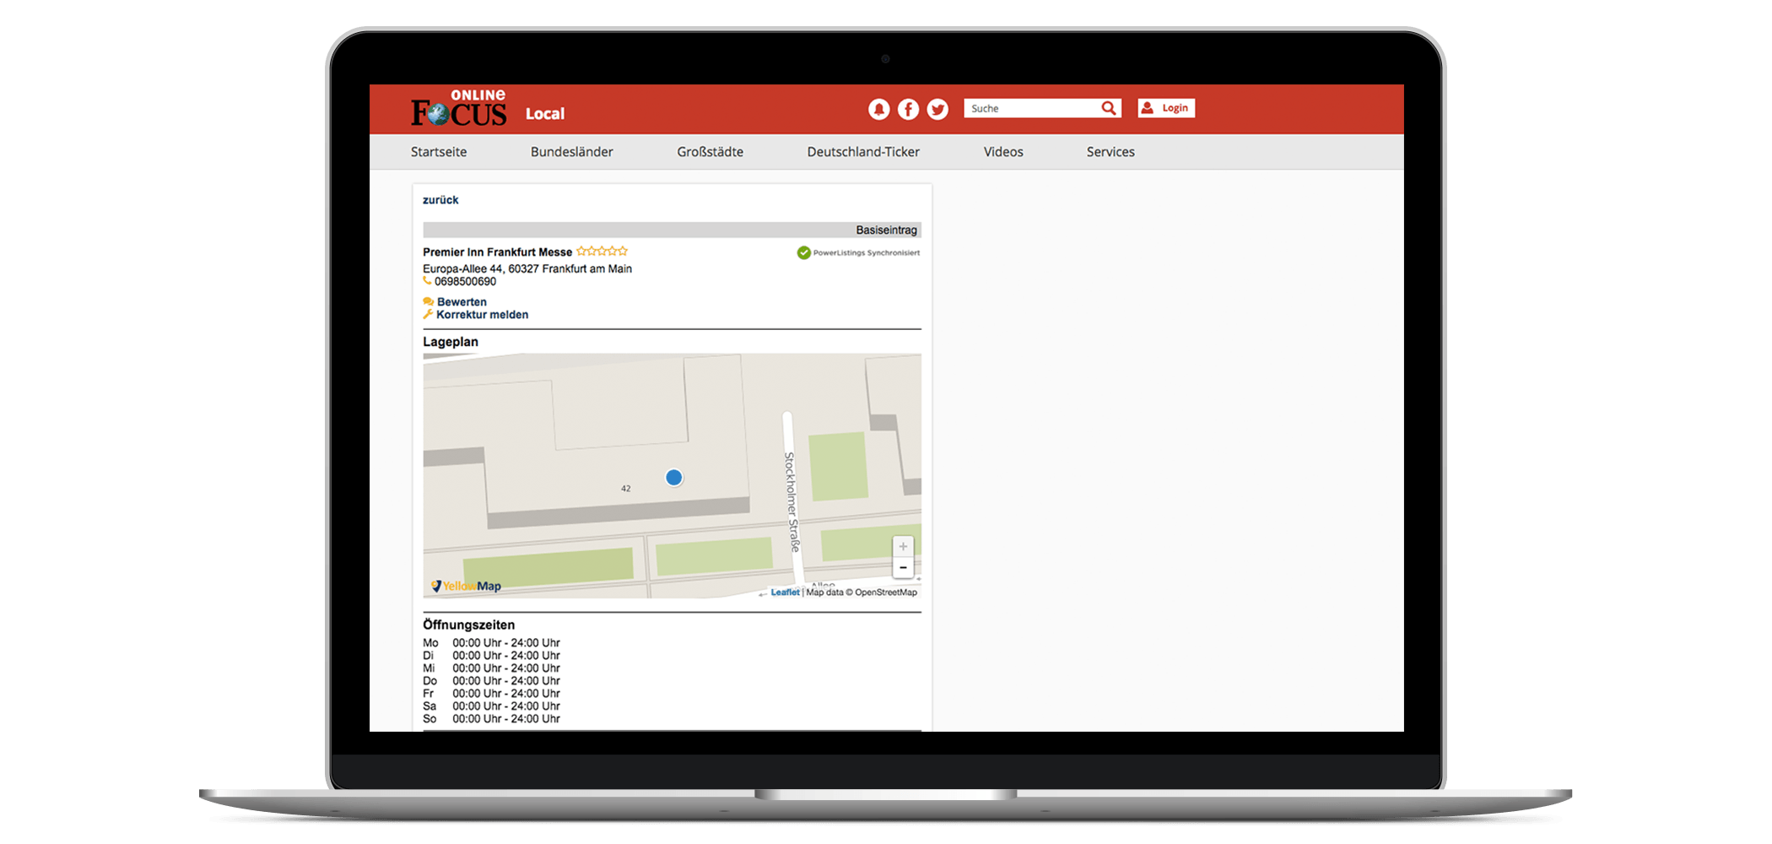Click the Bewerten link
Viewport: 1772px width, 844px height.
pos(462,302)
